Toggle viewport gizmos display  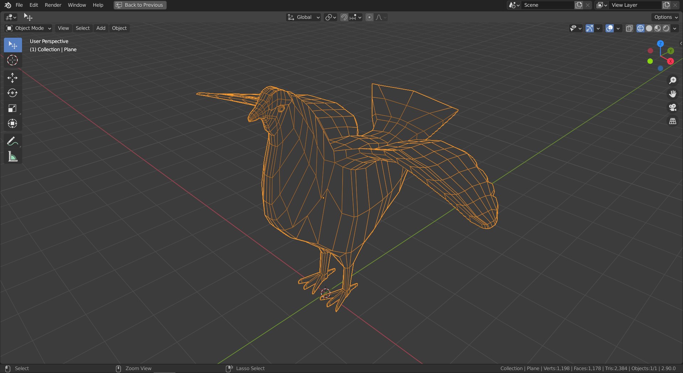(x=589, y=28)
